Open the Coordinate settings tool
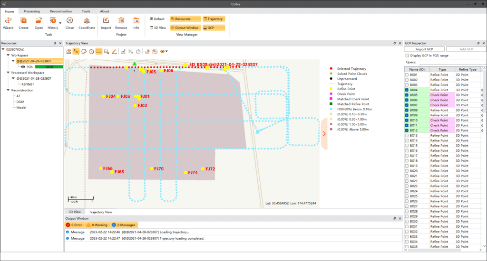The width and height of the screenshot is (487, 261). pos(87,20)
